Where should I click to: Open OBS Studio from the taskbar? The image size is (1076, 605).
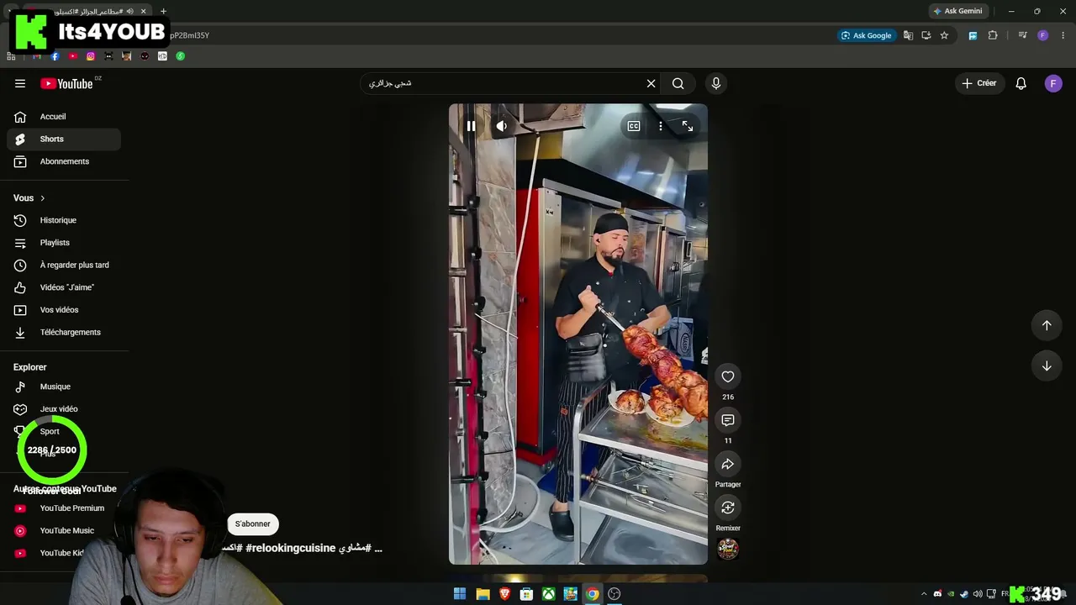pyautogui.click(x=614, y=594)
